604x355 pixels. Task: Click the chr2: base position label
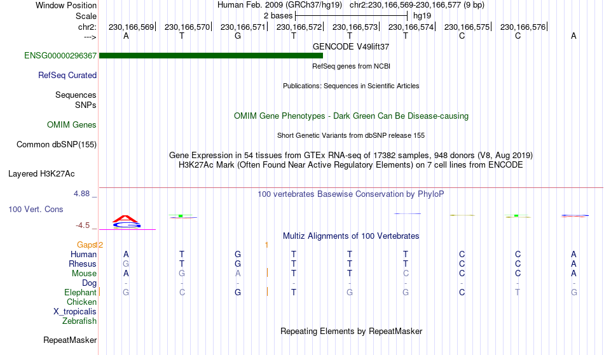pos(87,27)
